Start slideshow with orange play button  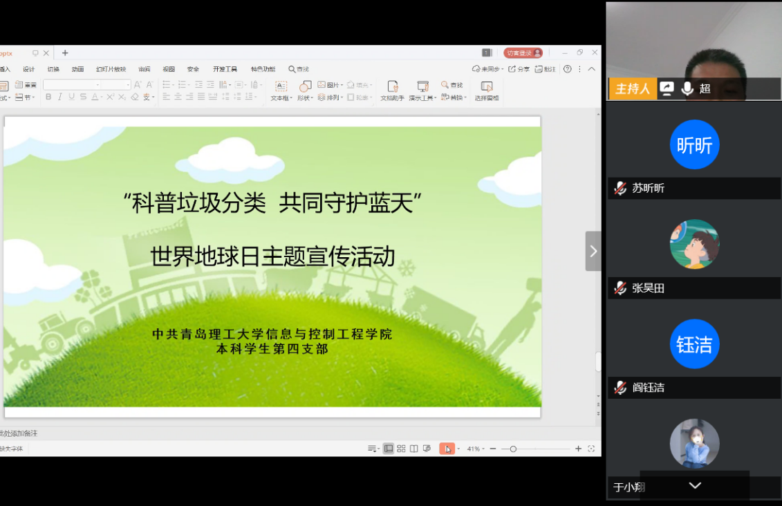coord(447,449)
